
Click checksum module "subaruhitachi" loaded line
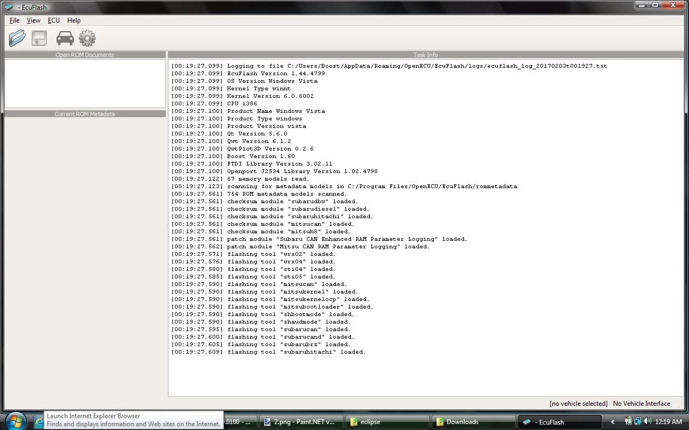[272, 217]
